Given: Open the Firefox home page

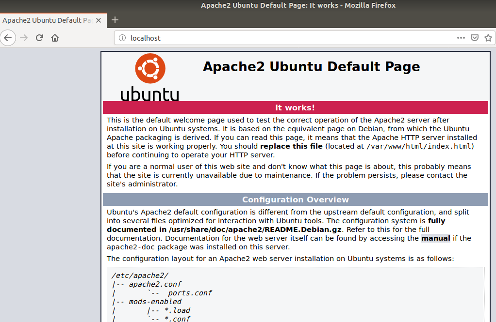Looking at the screenshot, I should click(x=55, y=38).
